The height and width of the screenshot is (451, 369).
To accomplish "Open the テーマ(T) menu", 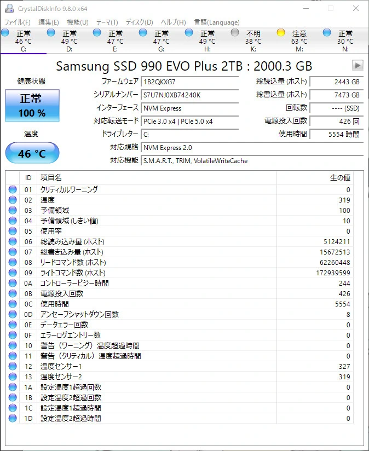I will pyautogui.click(x=107, y=22).
